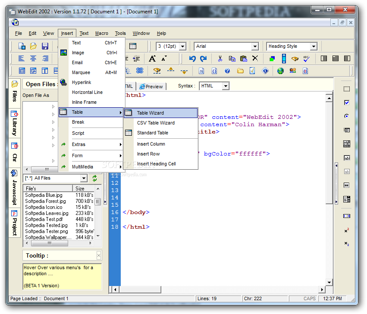This screenshot has height=314, width=367.
Task: Open the Macro menu
Action: click(x=102, y=34)
